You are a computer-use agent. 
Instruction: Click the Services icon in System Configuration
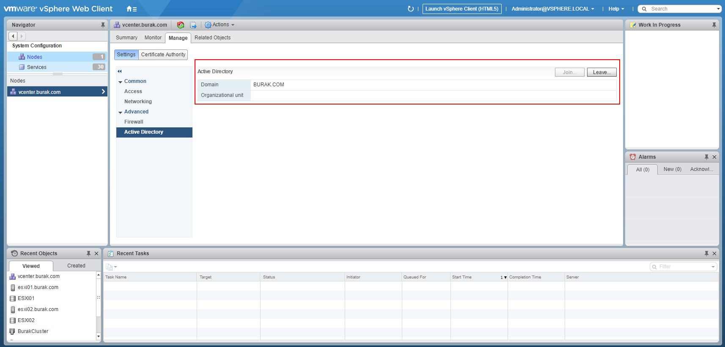coord(22,67)
